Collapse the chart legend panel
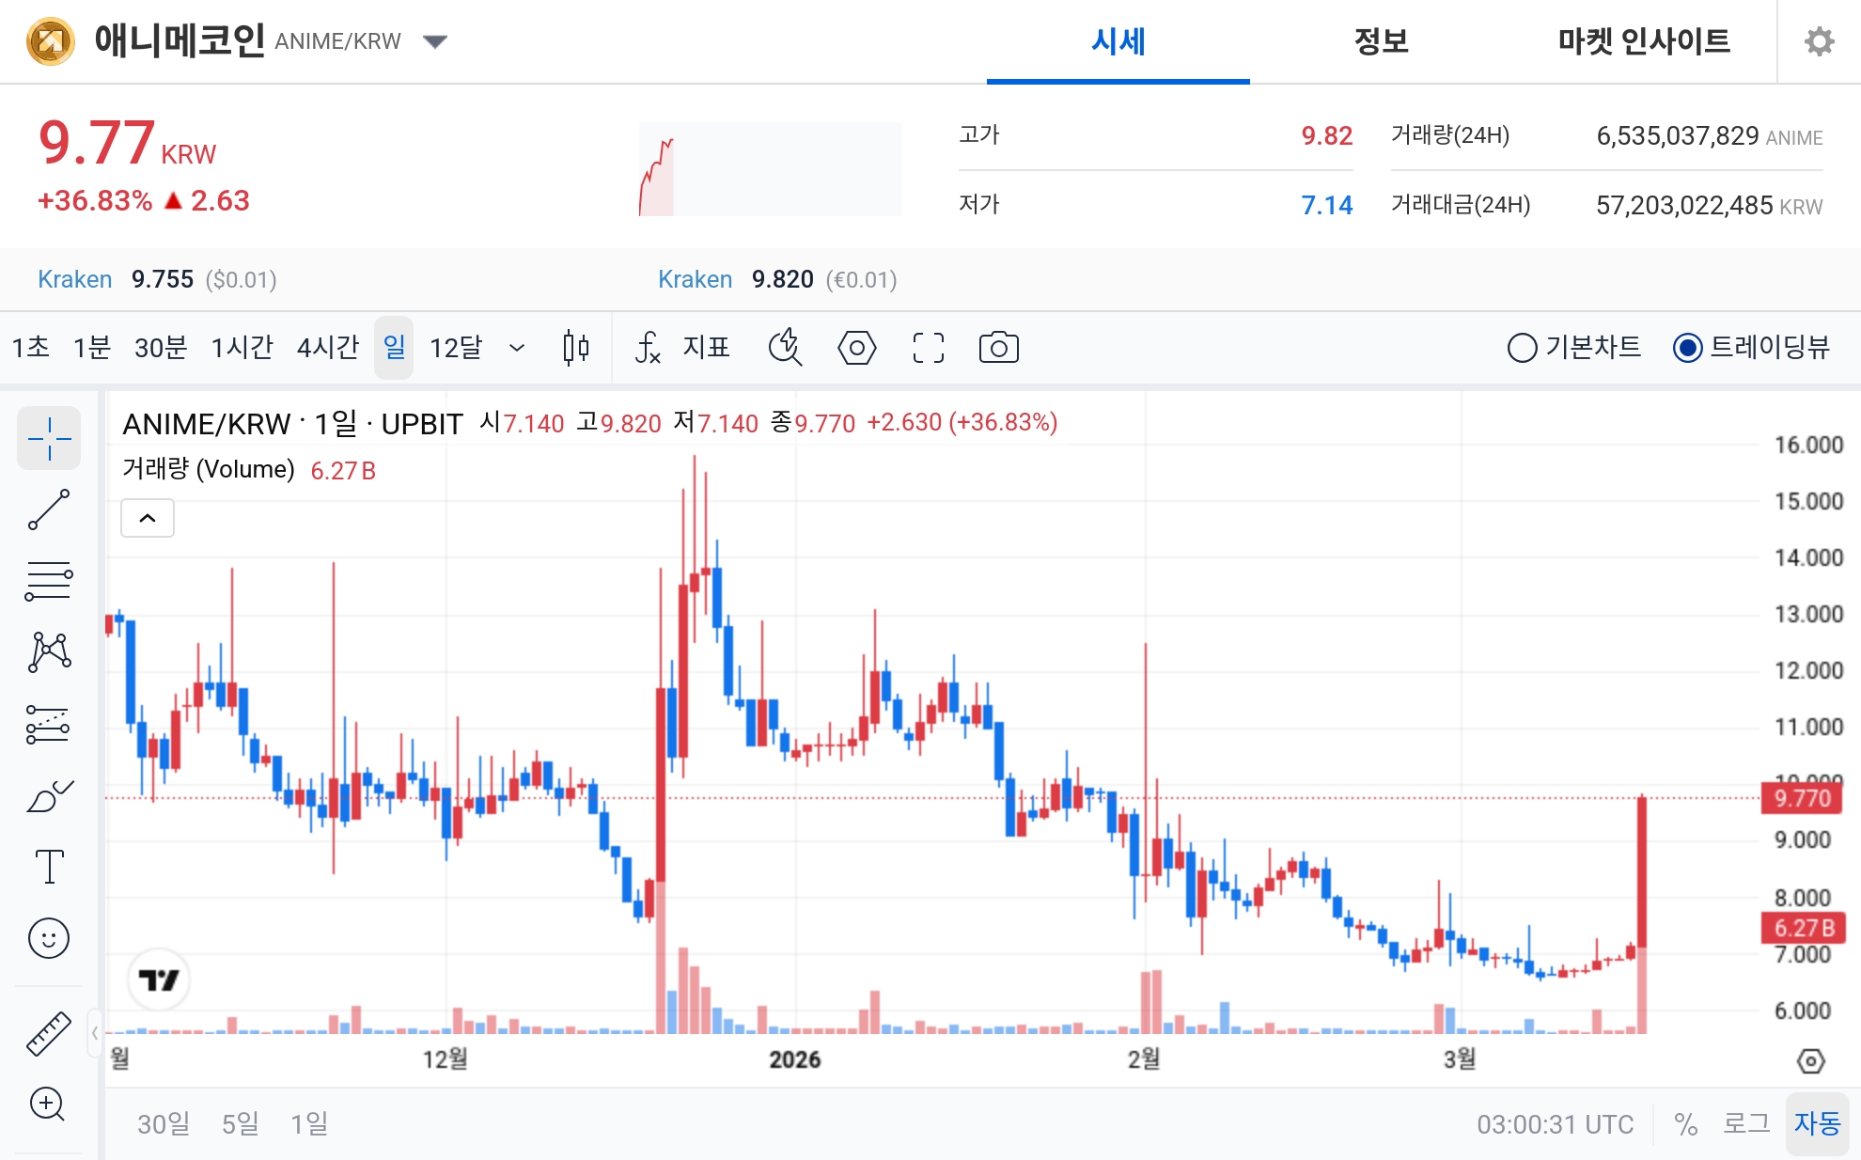This screenshot has height=1160, width=1861. click(147, 517)
